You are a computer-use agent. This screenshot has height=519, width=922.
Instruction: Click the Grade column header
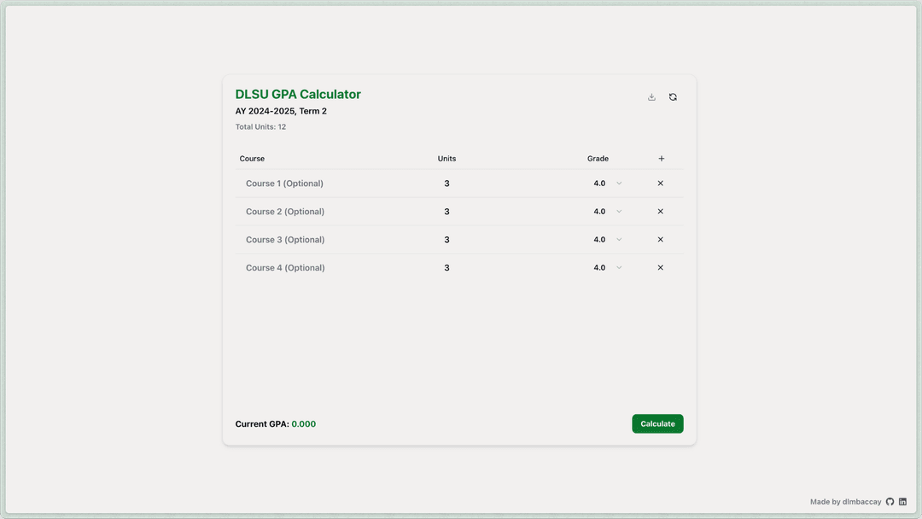[598, 159]
